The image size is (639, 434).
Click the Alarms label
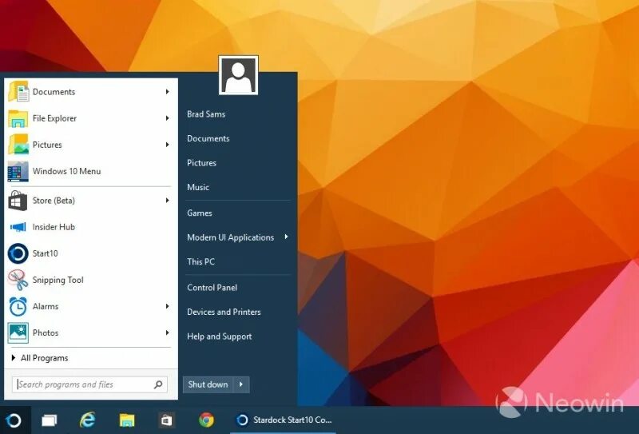[46, 306]
